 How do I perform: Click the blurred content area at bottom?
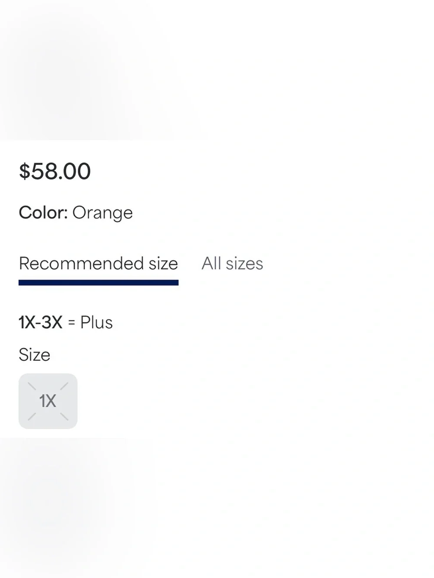pyautogui.click(x=217, y=507)
